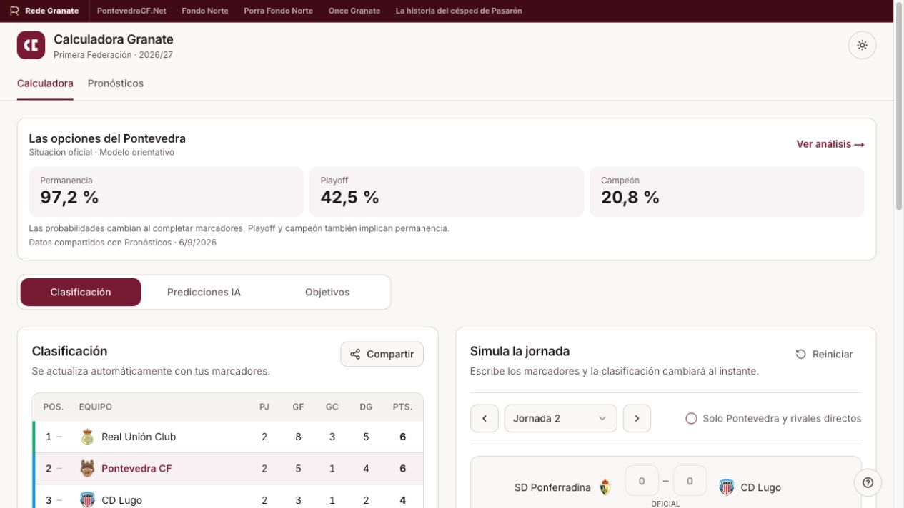This screenshot has height=508, width=904.
Task: Open the Jornada 2 dropdown
Action: pos(560,418)
